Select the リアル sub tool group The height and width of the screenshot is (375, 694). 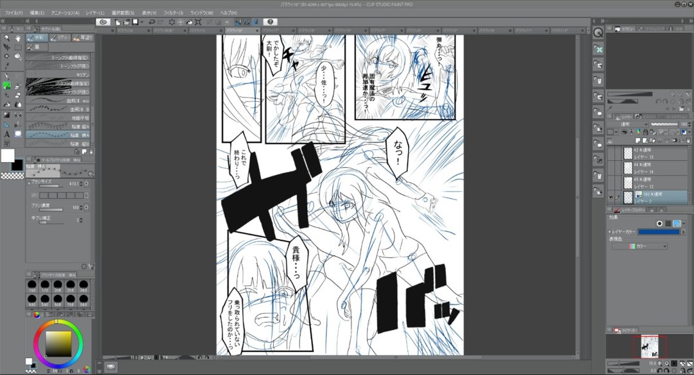point(60,38)
